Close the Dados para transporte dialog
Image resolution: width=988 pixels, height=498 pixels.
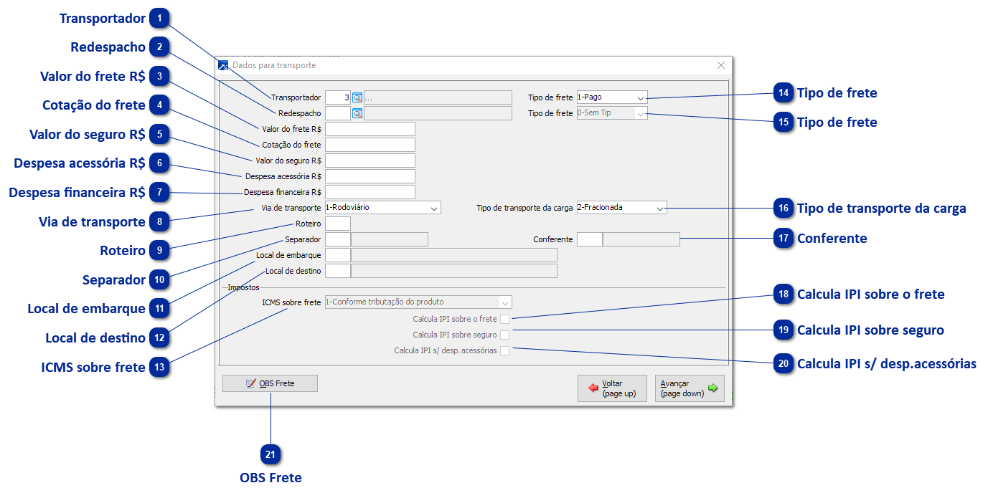721,65
